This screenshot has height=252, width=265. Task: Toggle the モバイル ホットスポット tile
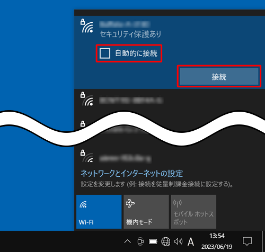[x=193, y=212]
